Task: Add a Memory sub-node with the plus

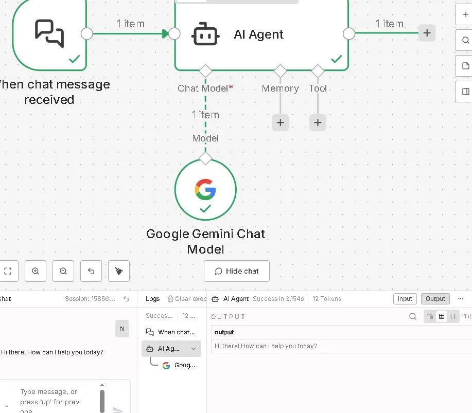Action: (x=280, y=122)
